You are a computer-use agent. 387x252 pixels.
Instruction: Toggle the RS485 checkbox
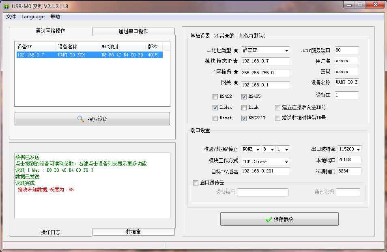tap(244, 97)
